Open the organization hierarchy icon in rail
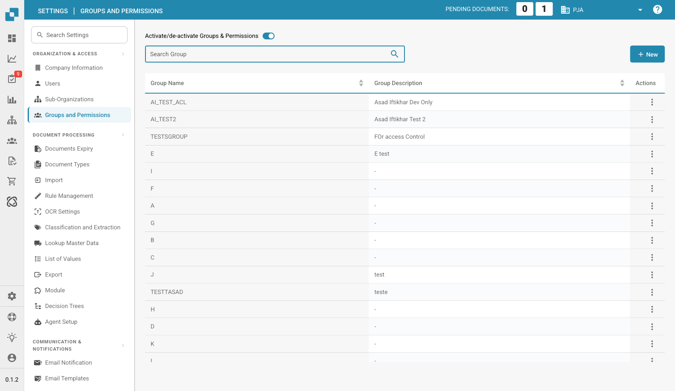Screen dimensions: 675x391 pyautogui.click(x=12, y=120)
